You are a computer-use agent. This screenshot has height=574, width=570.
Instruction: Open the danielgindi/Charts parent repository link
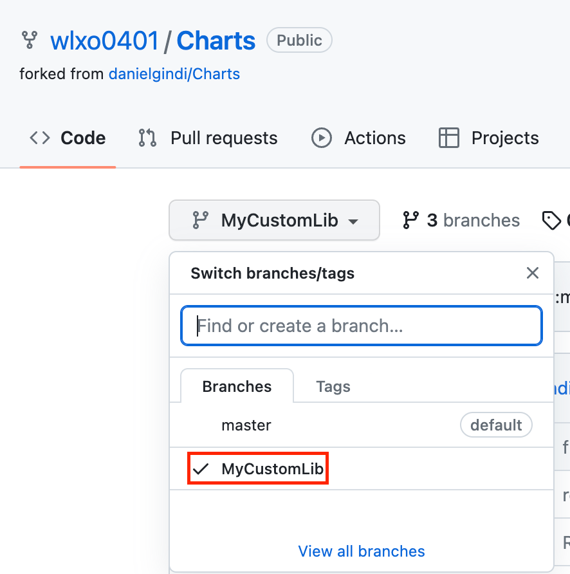(174, 74)
